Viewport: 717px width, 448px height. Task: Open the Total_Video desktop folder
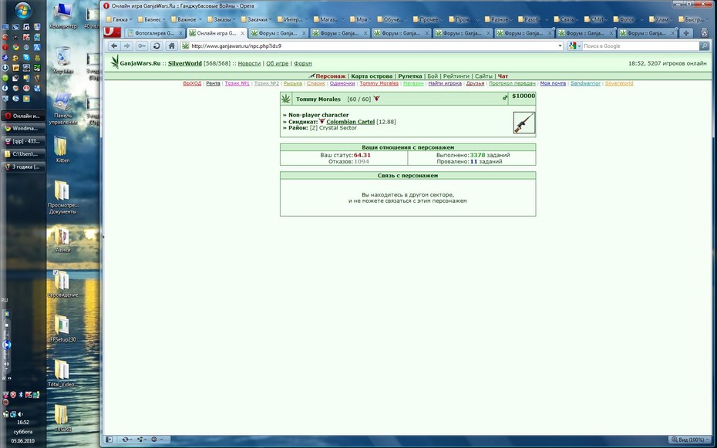point(62,373)
